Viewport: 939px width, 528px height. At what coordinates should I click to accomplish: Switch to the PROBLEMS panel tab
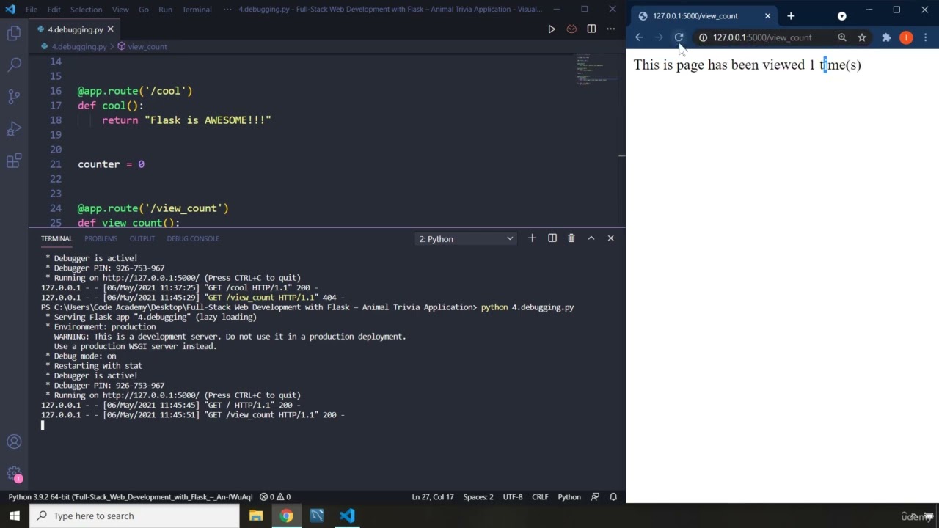tap(101, 238)
